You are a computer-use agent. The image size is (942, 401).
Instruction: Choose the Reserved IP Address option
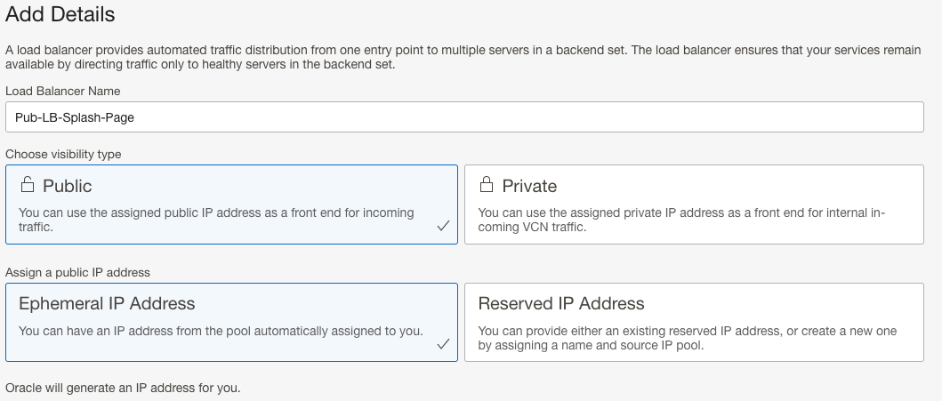694,322
